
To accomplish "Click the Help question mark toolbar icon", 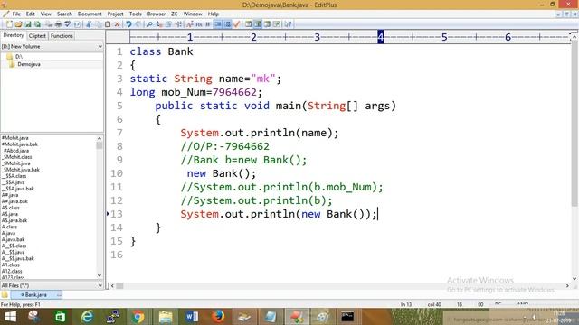I will pyautogui.click(x=289, y=24).
